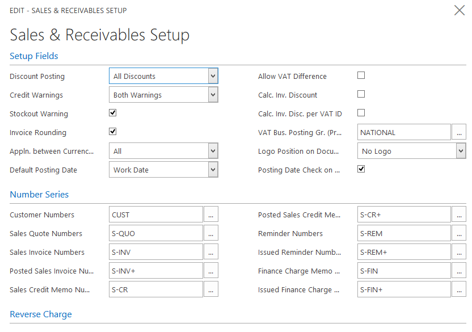Click ellipsis next to Reminder Numbers field

(x=458, y=233)
